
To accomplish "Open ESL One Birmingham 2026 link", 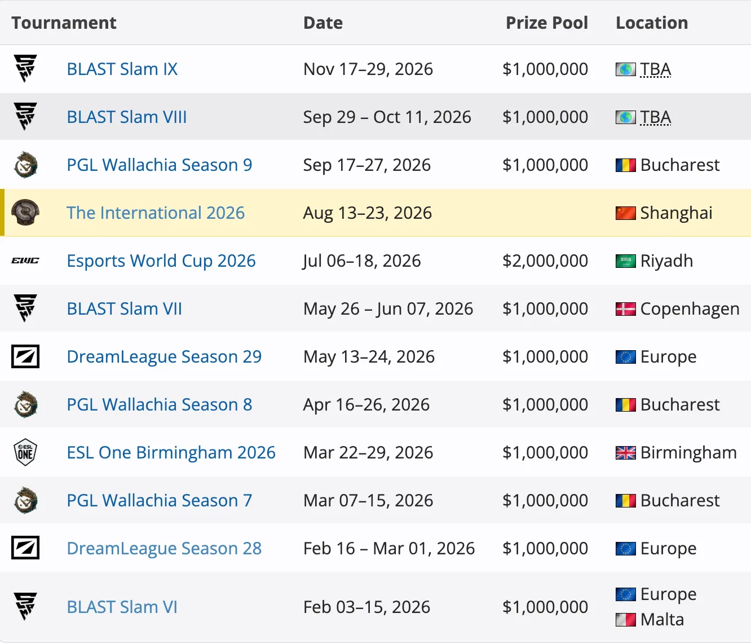I will 171,452.
